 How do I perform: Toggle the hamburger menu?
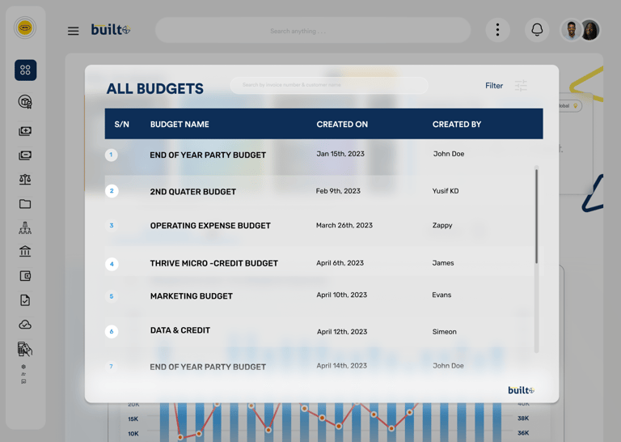pos(73,31)
